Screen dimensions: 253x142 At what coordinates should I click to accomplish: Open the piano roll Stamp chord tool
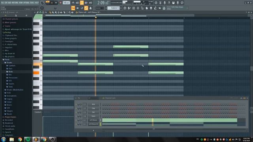[43, 12]
